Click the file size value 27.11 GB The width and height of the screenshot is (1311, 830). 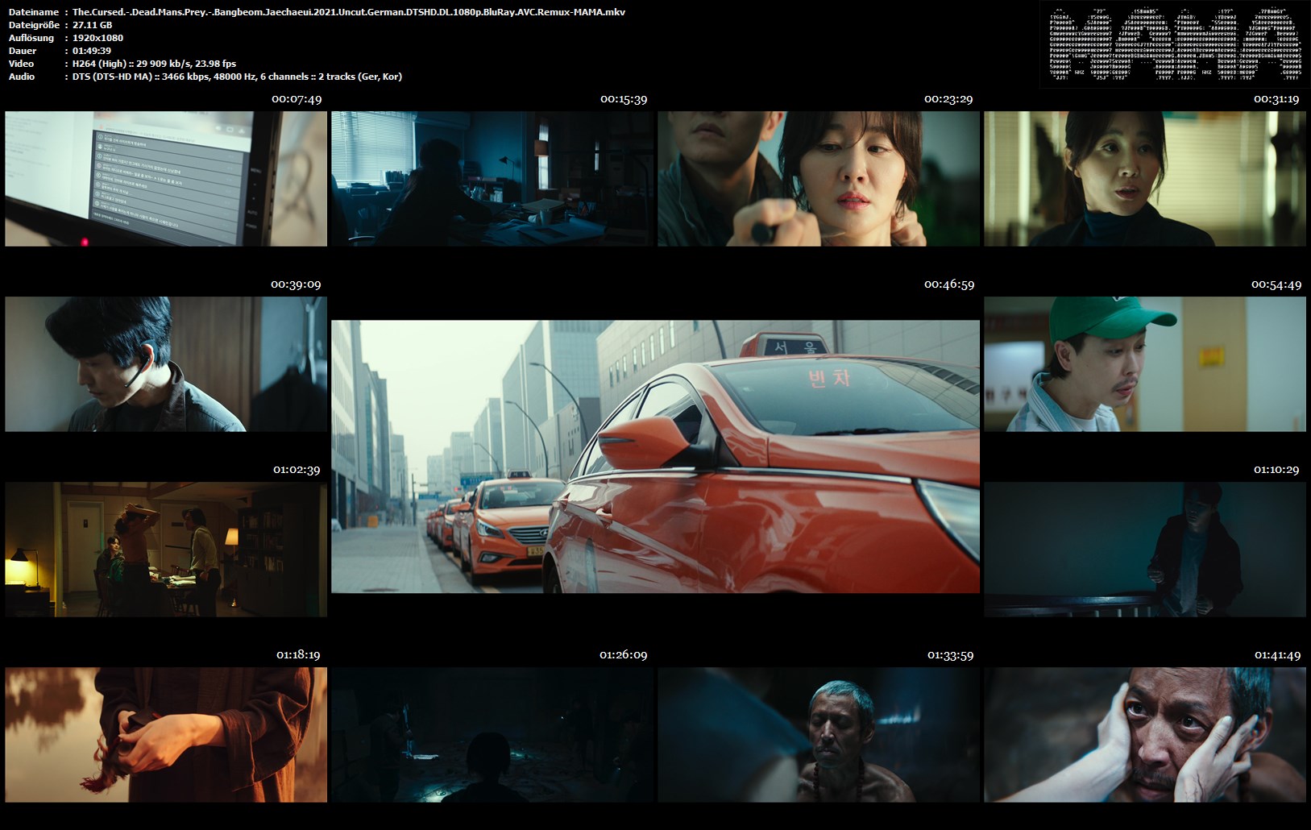pos(93,25)
